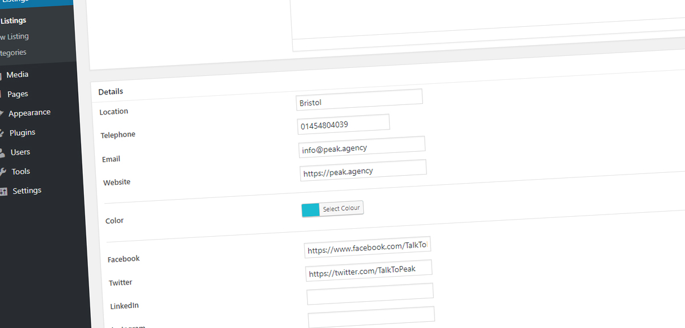Click the Tools wrench icon
This screenshot has width=685, height=328.
coord(3,172)
